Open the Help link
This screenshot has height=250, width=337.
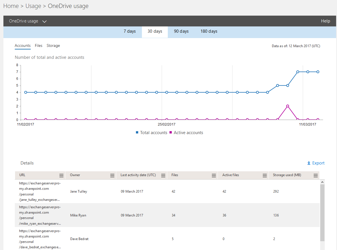tap(325, 21)
